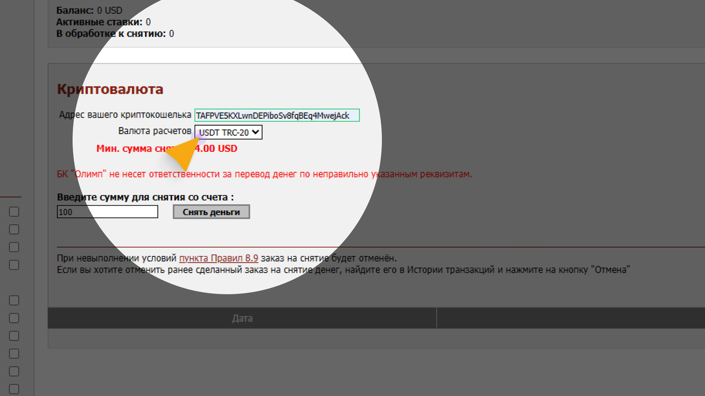Click the empty column header beside Дата
705x396 pixels.
(570, 318)
